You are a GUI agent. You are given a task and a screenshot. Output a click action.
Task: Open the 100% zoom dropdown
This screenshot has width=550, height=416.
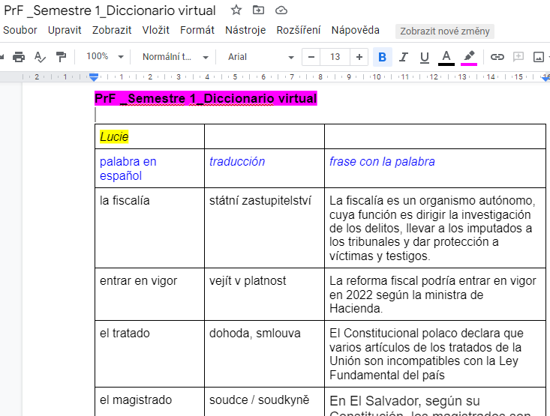tap(104, 57)
